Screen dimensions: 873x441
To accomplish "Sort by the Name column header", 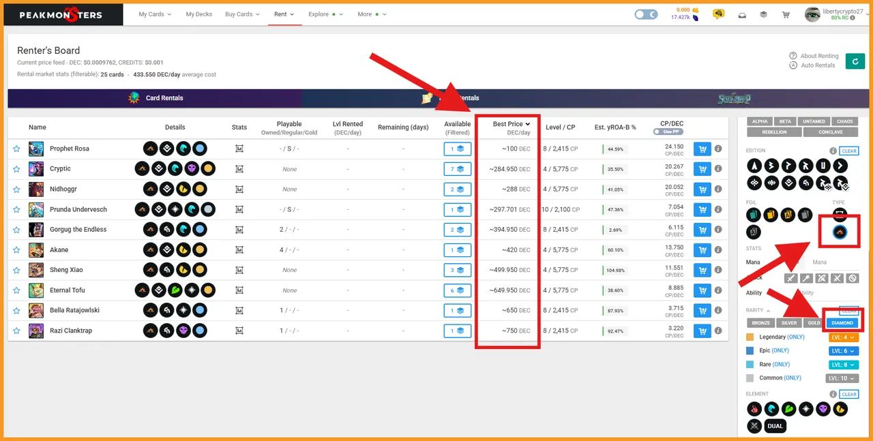I will coord(38,127).
